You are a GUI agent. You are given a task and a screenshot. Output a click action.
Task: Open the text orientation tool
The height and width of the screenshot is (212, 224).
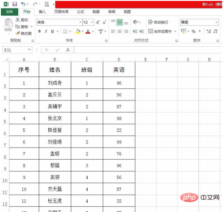click(x=135, y=22)
